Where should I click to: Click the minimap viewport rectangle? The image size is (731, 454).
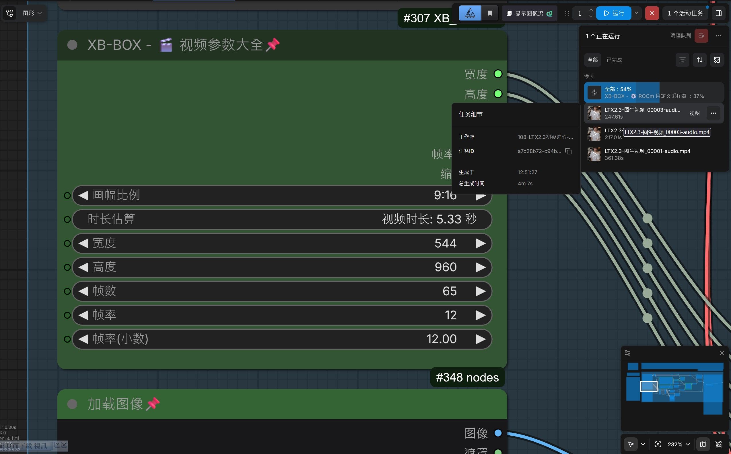pos(649,386)
